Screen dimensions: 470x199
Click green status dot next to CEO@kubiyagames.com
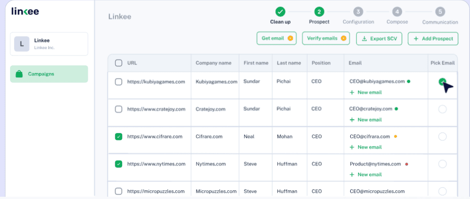408,81
